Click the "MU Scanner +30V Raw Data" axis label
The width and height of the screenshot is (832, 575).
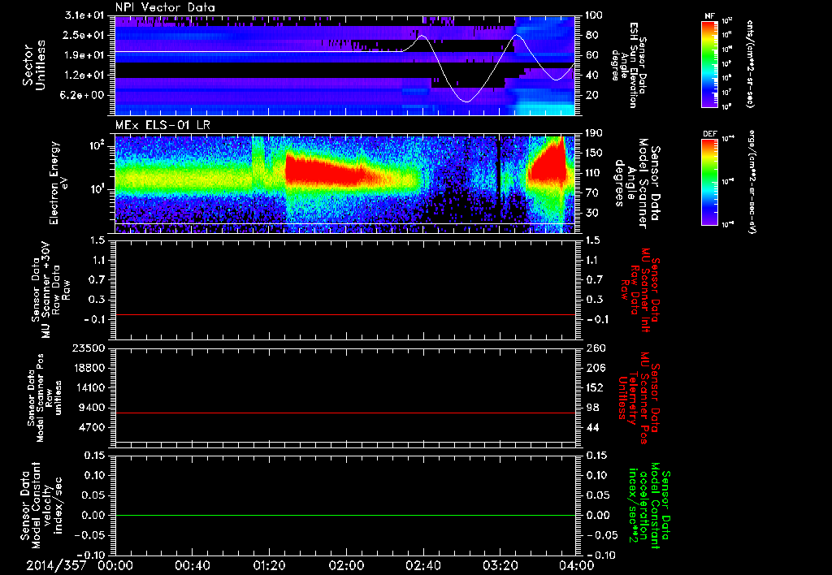coord(50,290)
